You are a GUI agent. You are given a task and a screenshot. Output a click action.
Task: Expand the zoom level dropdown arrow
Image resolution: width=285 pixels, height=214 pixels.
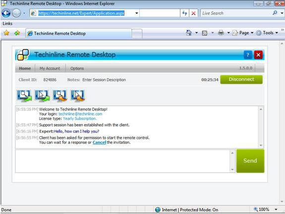coord(276,210)
